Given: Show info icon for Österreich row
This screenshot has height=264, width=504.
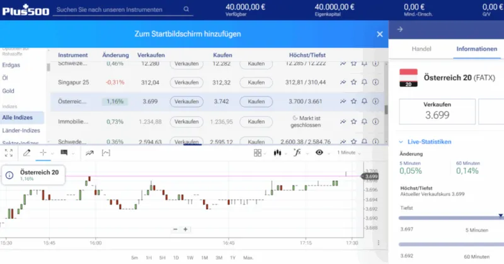Looking at the screenshot, I should coord(375,101).
